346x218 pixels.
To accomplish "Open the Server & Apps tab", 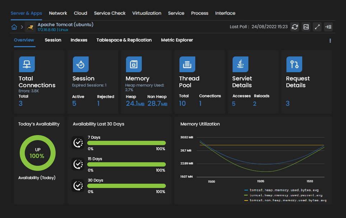I will pos(26,13).
